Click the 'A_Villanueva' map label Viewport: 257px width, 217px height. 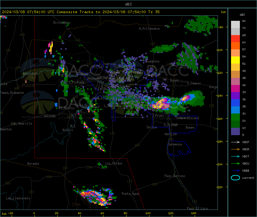pyautogui.click(x=149, y=29)
